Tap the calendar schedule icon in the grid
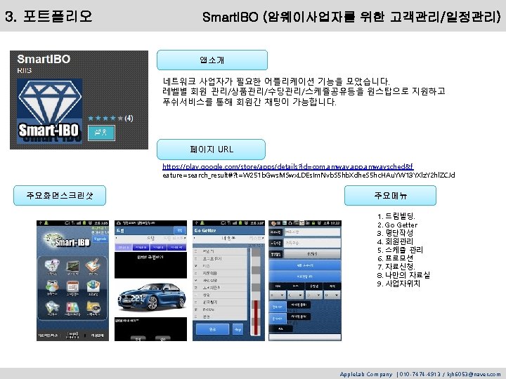The width and height of the screenshot is (506, 379). click(x=72, y=288)
